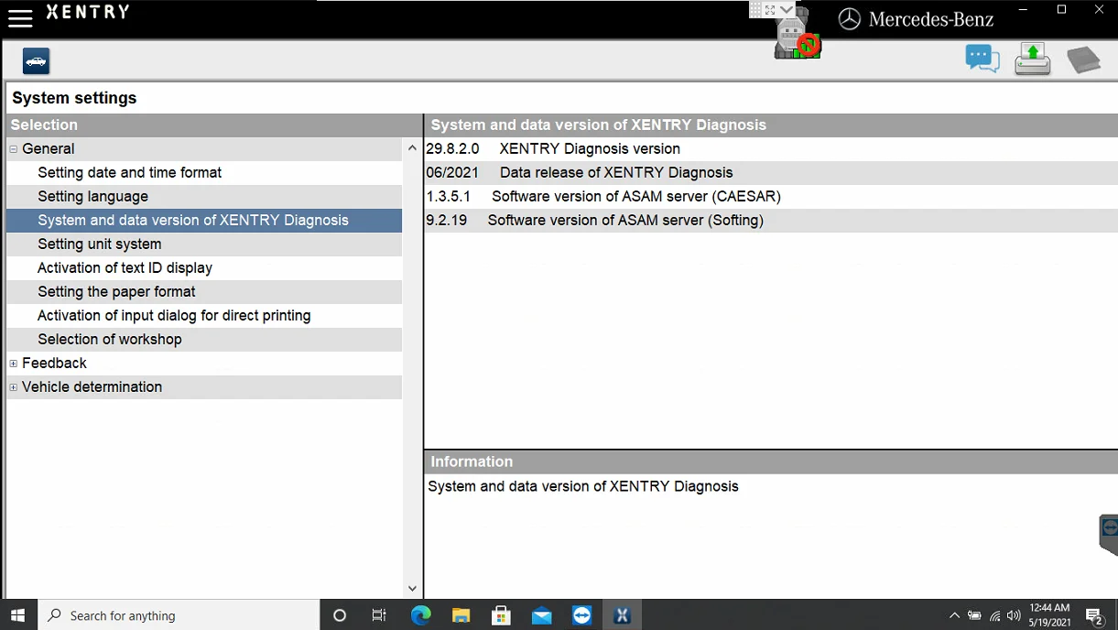The height and width of the screenshot is (630, 1118).
Task: Click the disconnected multiplexer device icon
Action: click(x=793, y=38)
